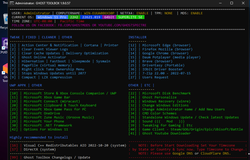Click option 4 Ghost Online Activator

[38, 57]
